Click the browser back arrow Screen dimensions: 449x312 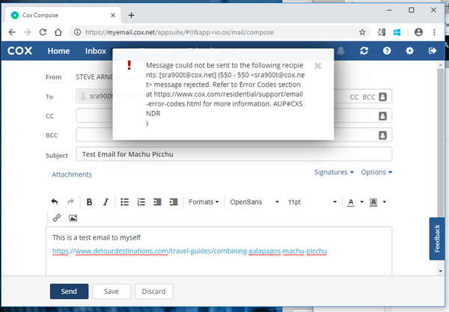coord(12,32)
